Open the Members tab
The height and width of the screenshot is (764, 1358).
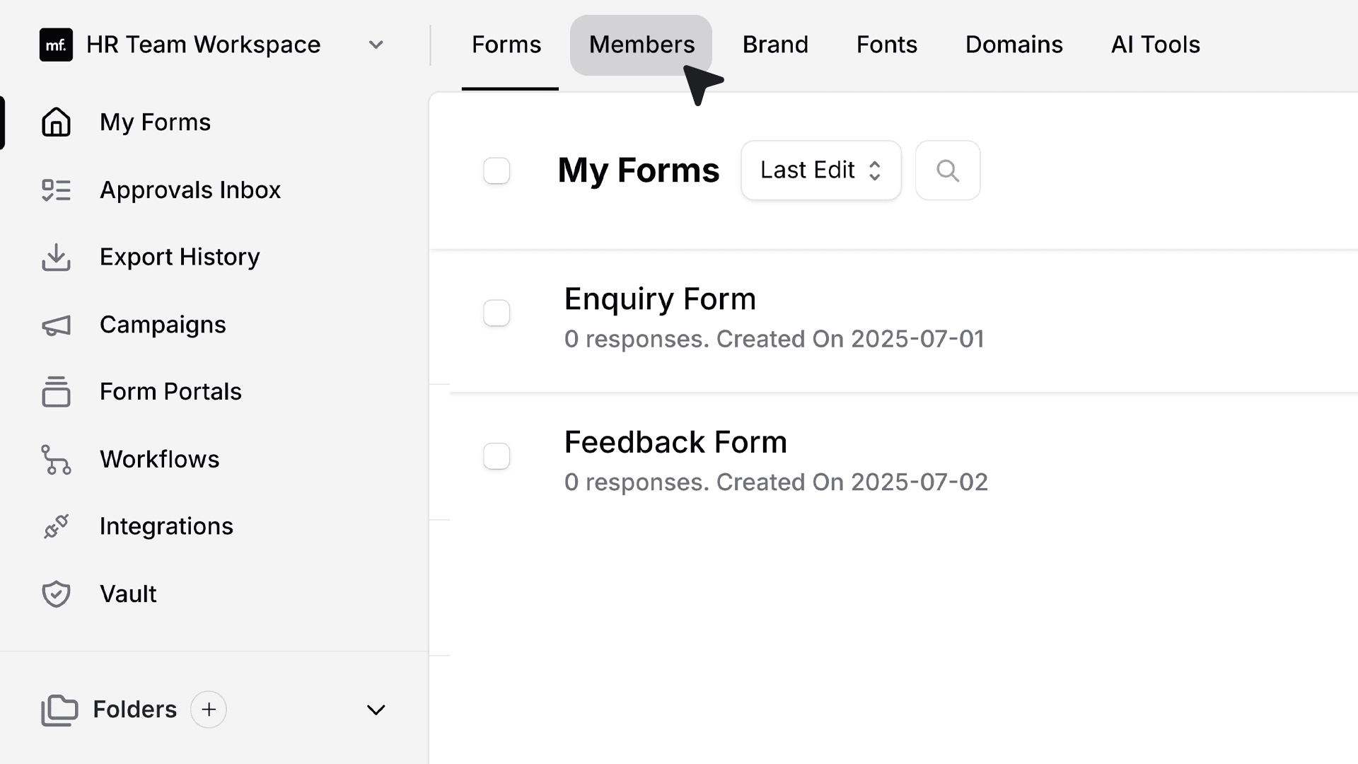pyautogui.click(x=642, y=45)
